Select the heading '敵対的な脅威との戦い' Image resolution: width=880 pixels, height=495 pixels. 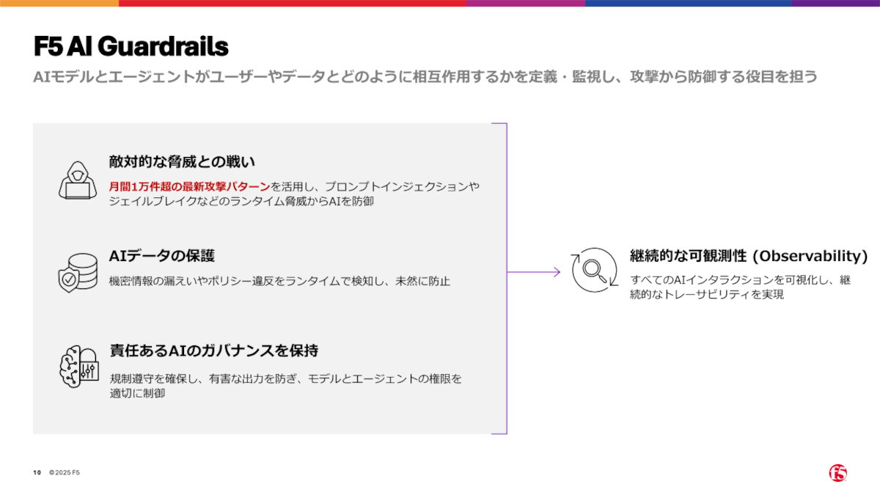click(x=182, y=161)
